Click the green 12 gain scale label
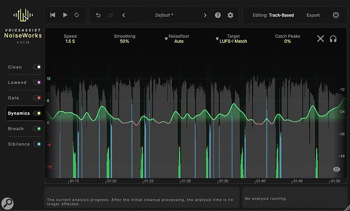 (x=49, y=79)
